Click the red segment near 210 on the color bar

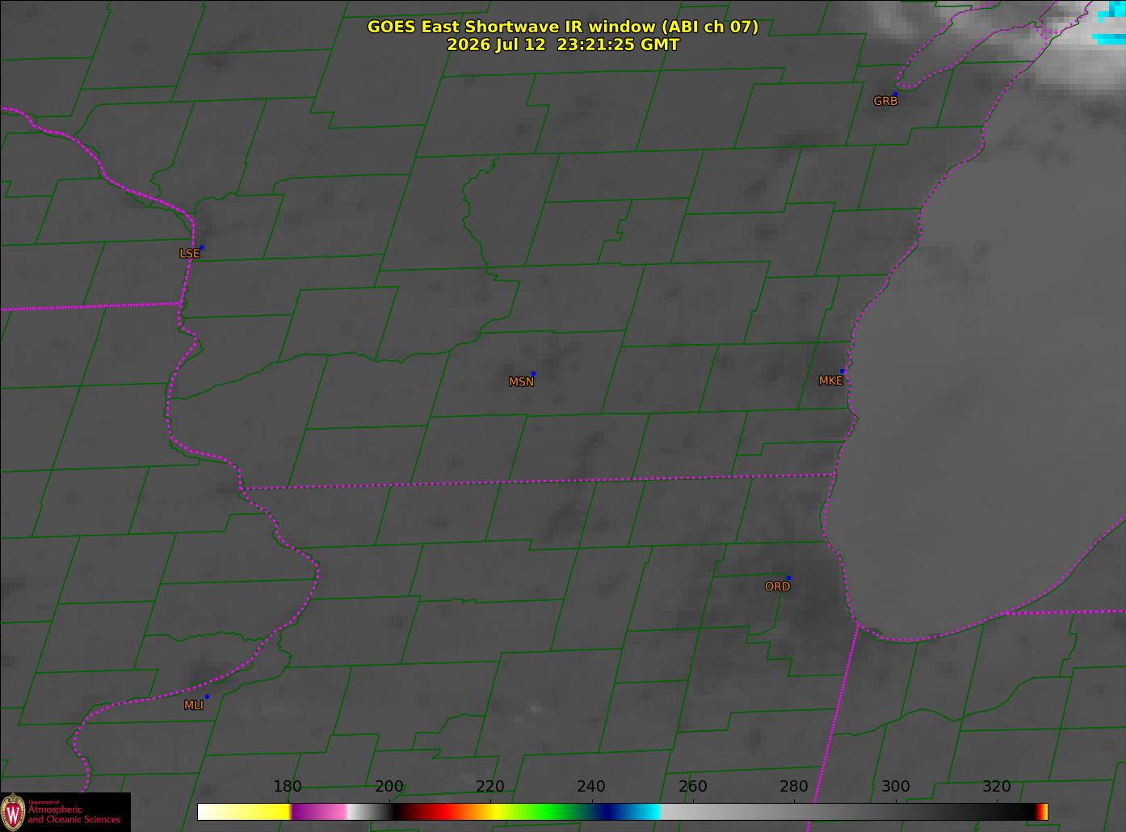click(440, 812)
